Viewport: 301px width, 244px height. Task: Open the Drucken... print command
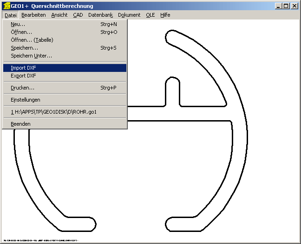coord(22,88)
